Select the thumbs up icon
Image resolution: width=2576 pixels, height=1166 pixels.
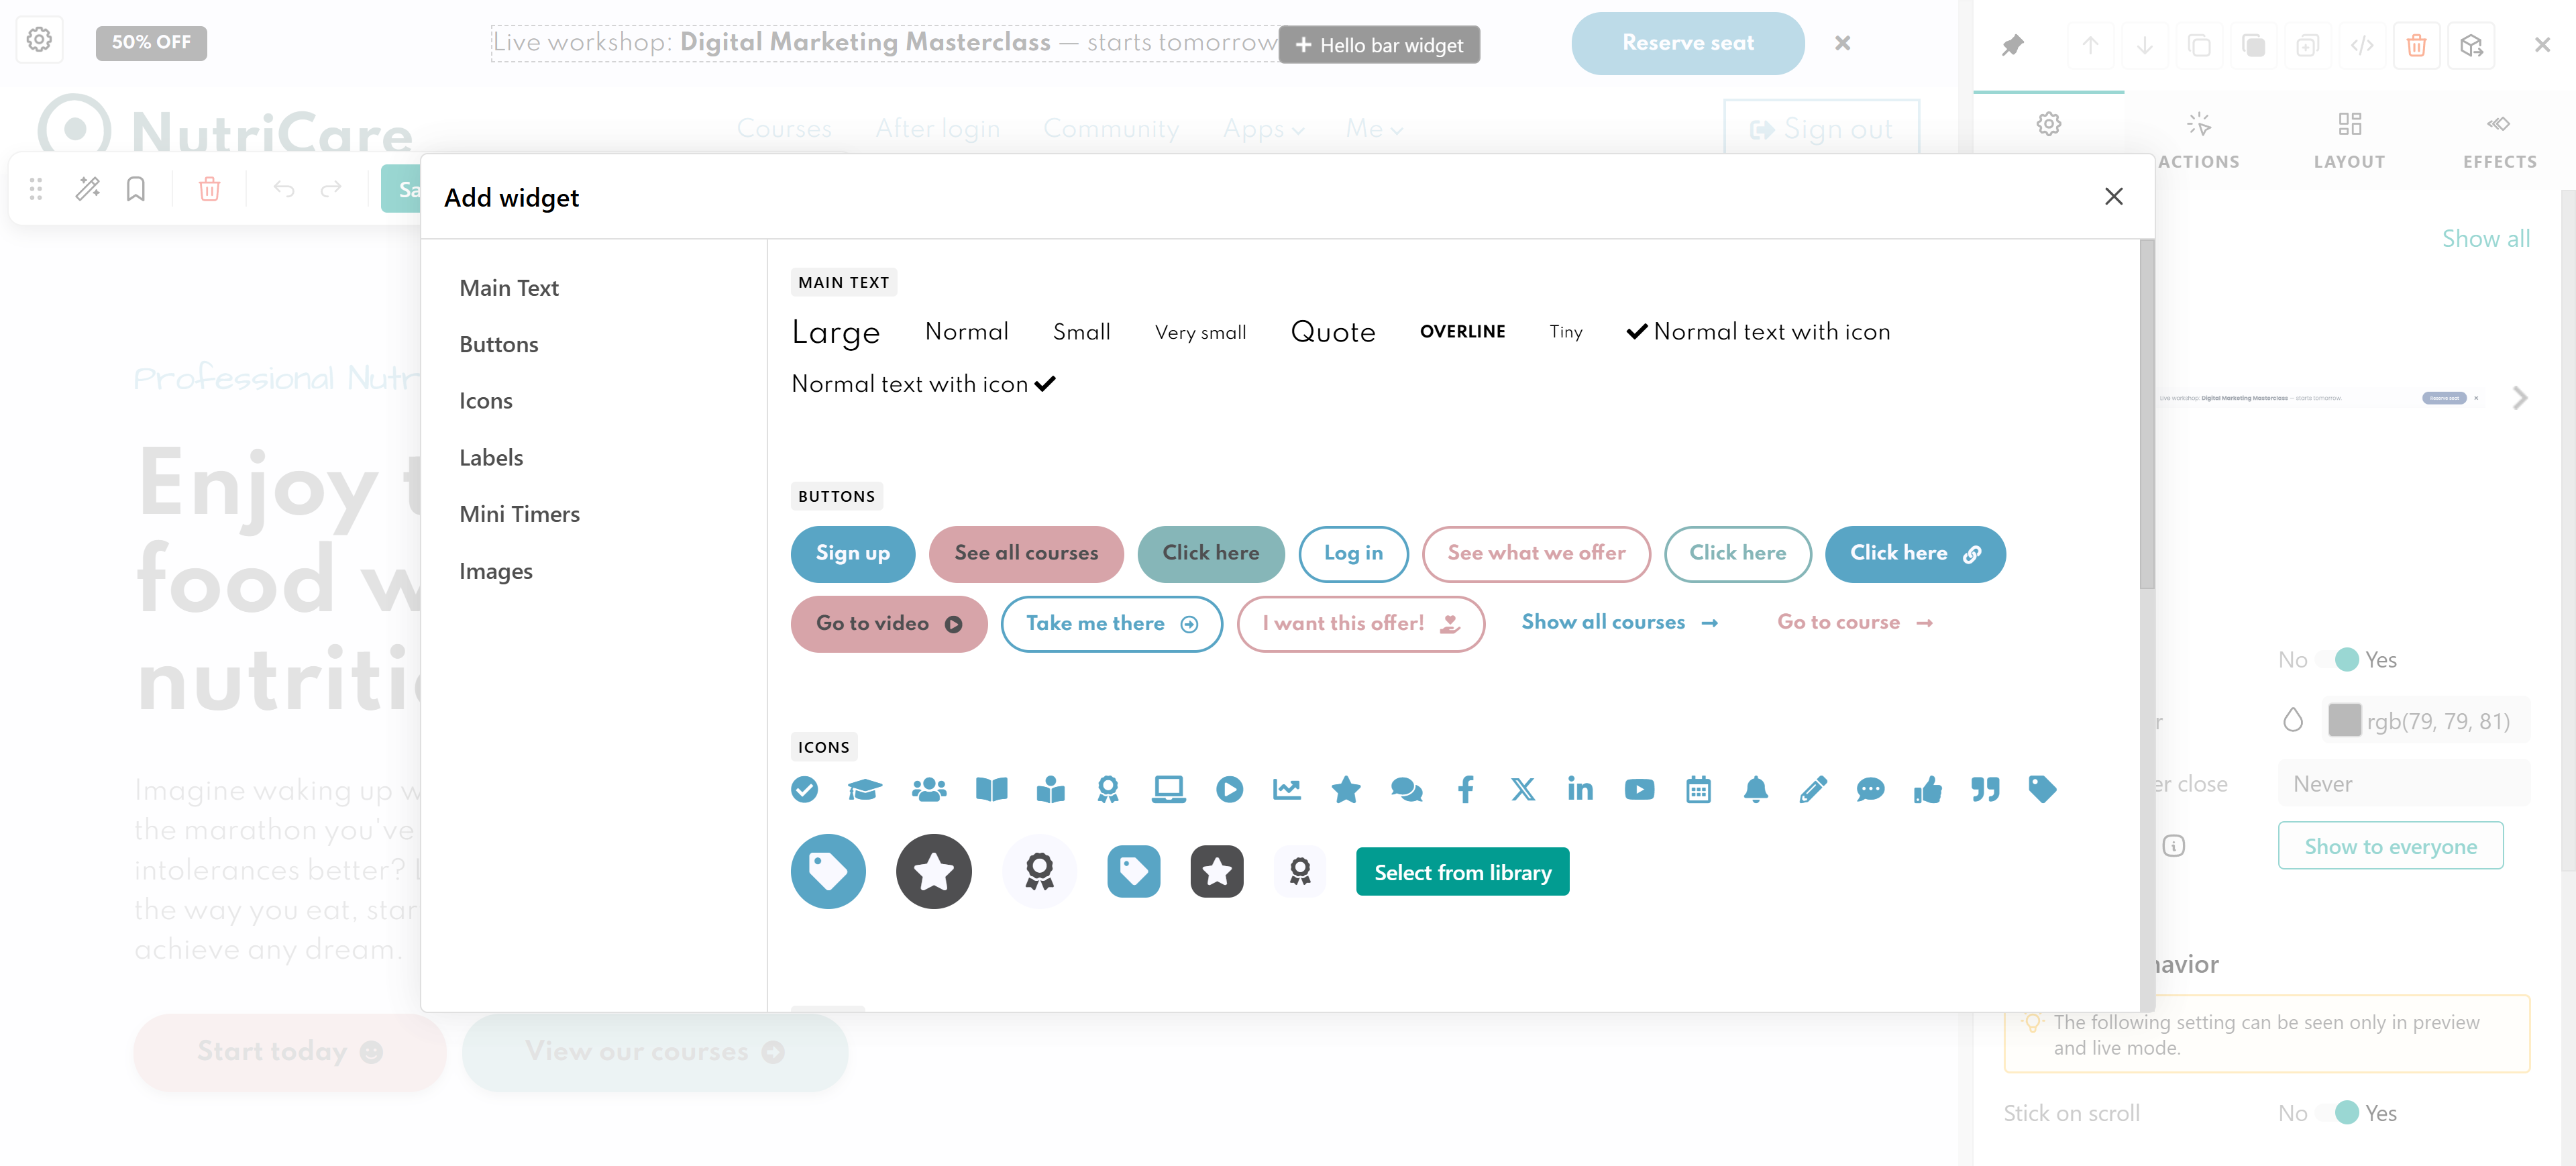click(1927, 789)
